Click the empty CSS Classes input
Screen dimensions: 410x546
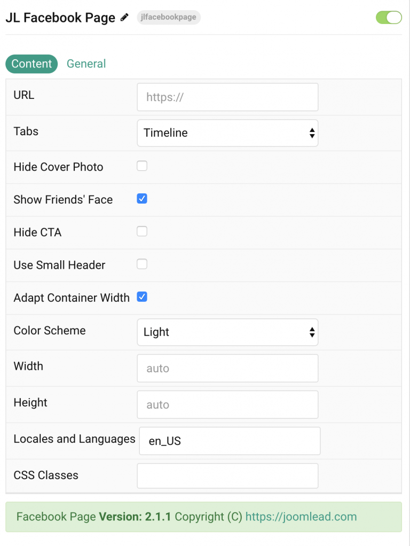227,475
